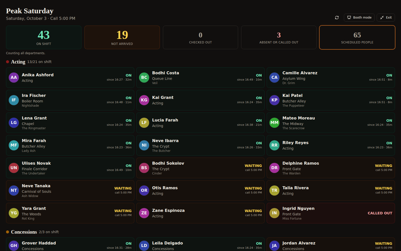
Task: Click Mira Farah's MF avatar
Action: pos(14,145)
